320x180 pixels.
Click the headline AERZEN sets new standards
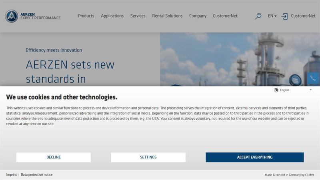70,72
